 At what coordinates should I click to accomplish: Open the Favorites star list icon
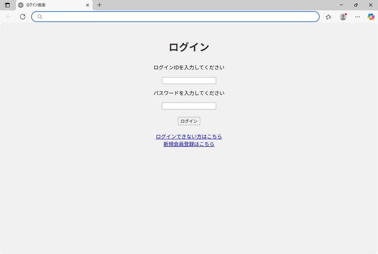pos(329,17)
